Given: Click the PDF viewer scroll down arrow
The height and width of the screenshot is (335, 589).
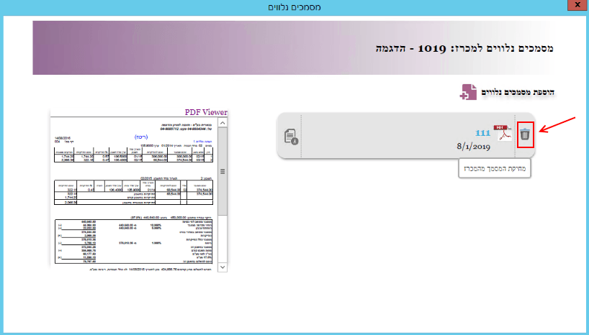Looking at the screenshot, I should [222, 267].
